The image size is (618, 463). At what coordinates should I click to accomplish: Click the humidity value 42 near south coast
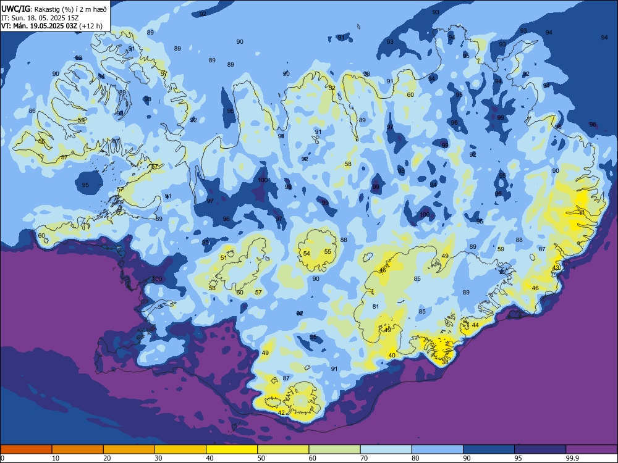[281, 412]
